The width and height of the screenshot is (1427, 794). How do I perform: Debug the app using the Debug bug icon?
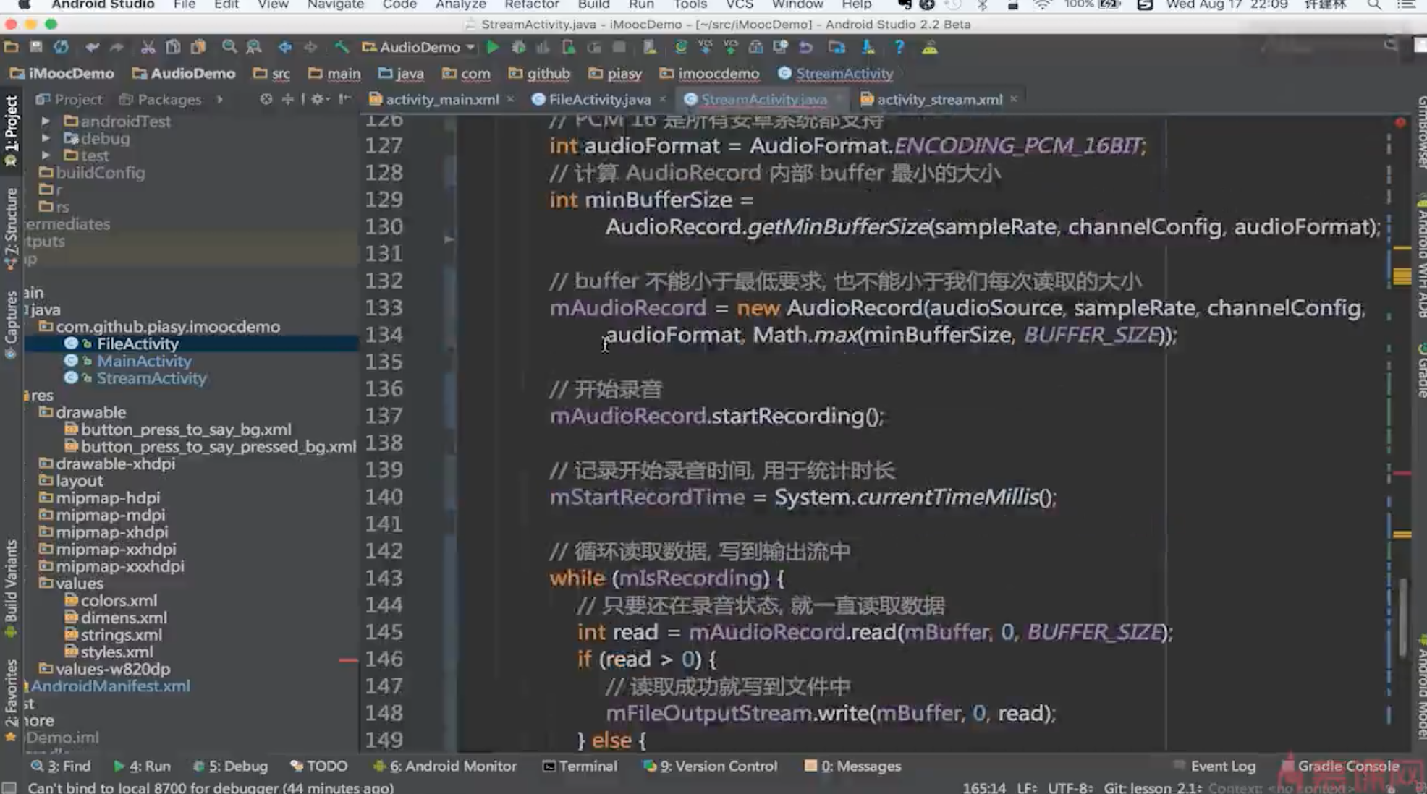coord(517,47)
